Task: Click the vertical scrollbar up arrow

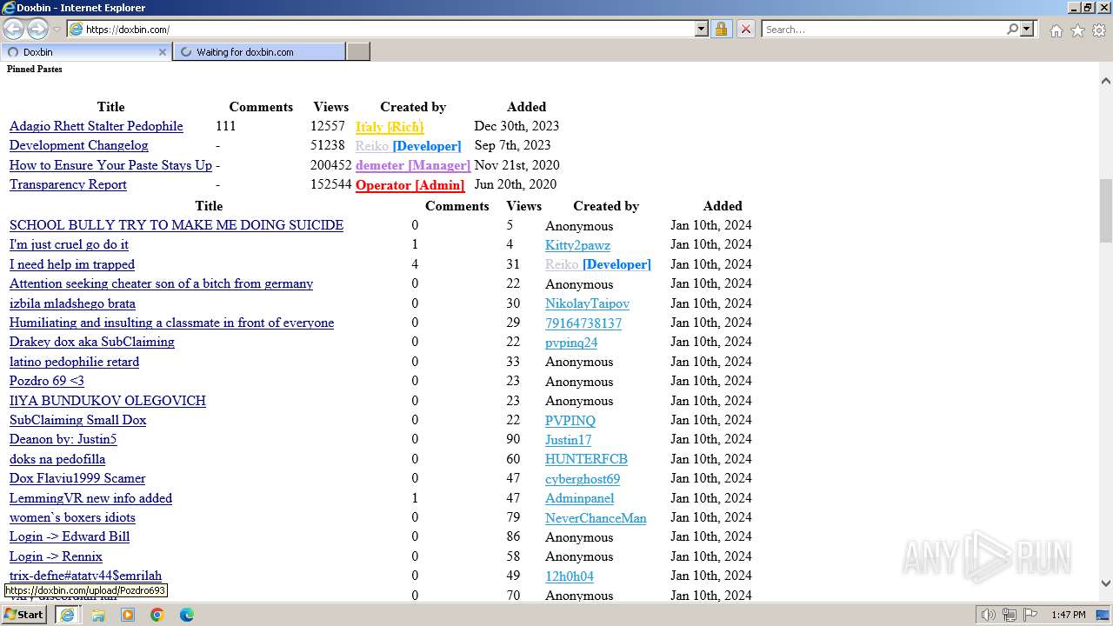Action: tap(1106, 81)
